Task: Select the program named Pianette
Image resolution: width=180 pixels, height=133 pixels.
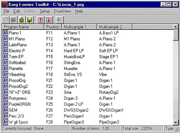Action: click(16, 68)
